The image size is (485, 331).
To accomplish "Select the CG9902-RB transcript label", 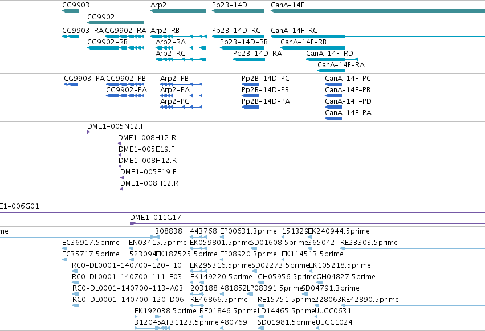I will (107, 42).
